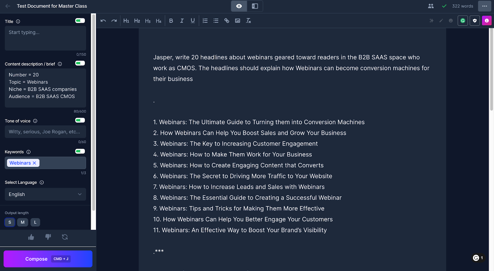Clear text formatting

point(248,21)
